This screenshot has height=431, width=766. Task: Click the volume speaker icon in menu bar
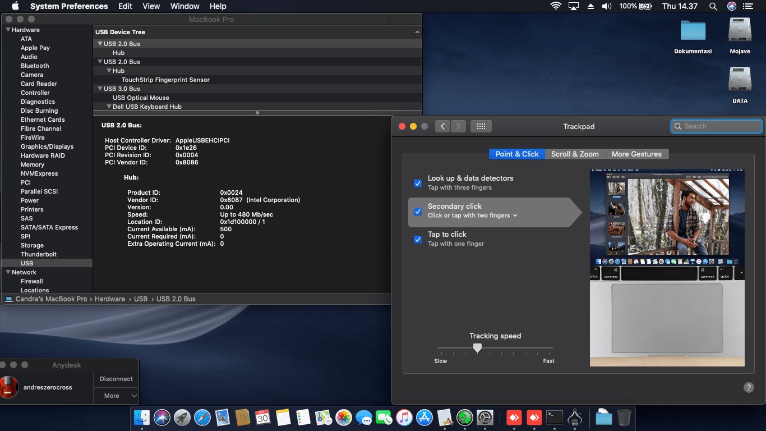tap(607, 6)
